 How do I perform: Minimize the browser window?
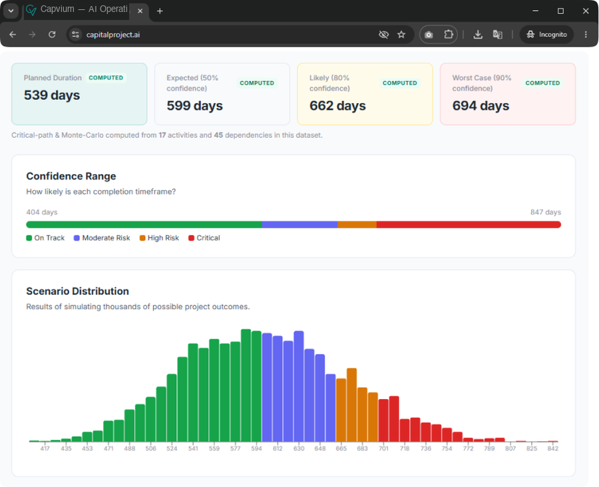(535, 11)
